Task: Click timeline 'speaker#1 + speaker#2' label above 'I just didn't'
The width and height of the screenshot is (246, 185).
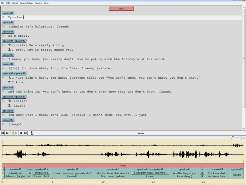Action: coord(150,169)
